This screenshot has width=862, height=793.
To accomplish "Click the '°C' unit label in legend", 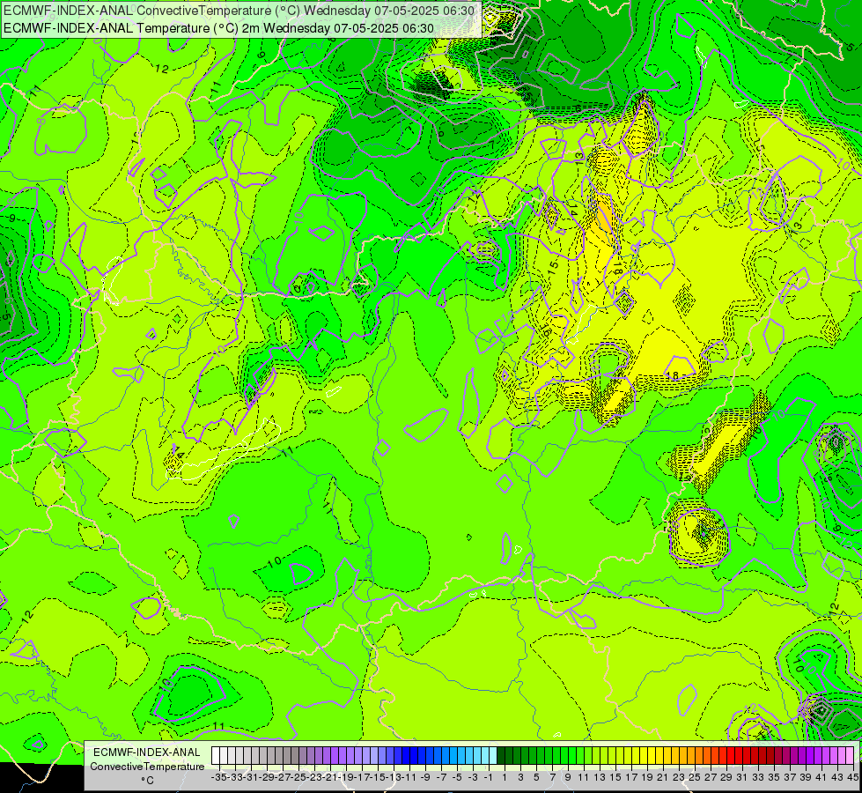I will pos(147,781).
